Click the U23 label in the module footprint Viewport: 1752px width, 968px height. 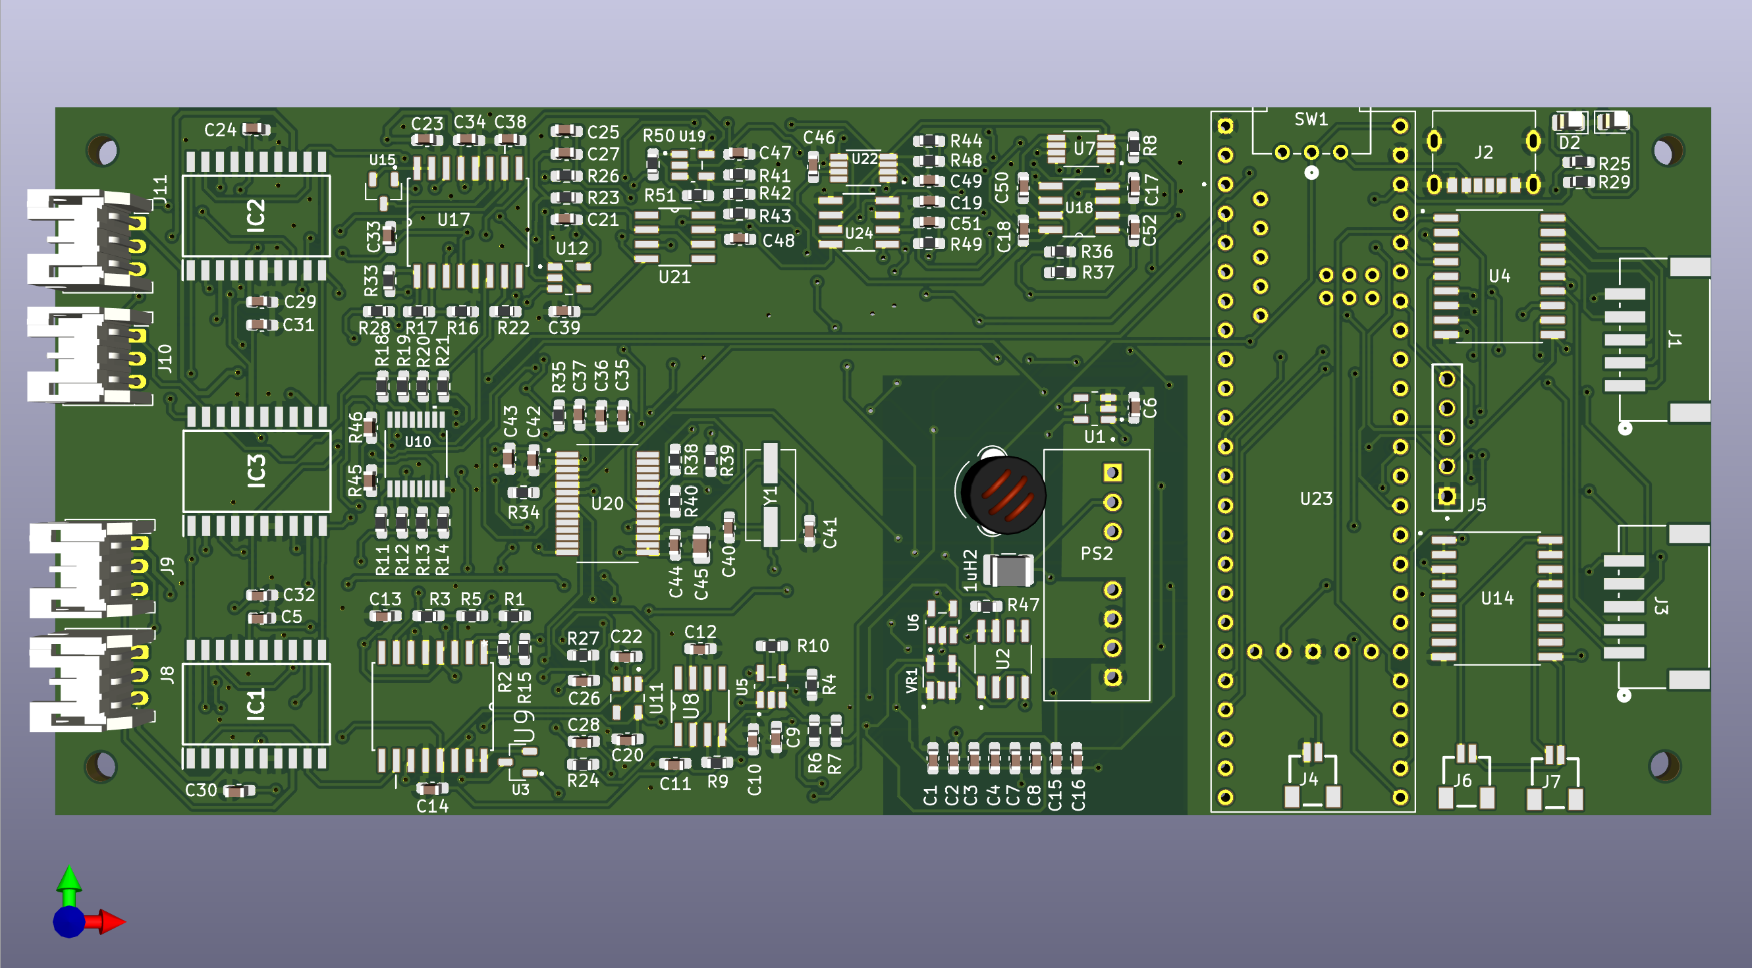(x=1316, y=499)
